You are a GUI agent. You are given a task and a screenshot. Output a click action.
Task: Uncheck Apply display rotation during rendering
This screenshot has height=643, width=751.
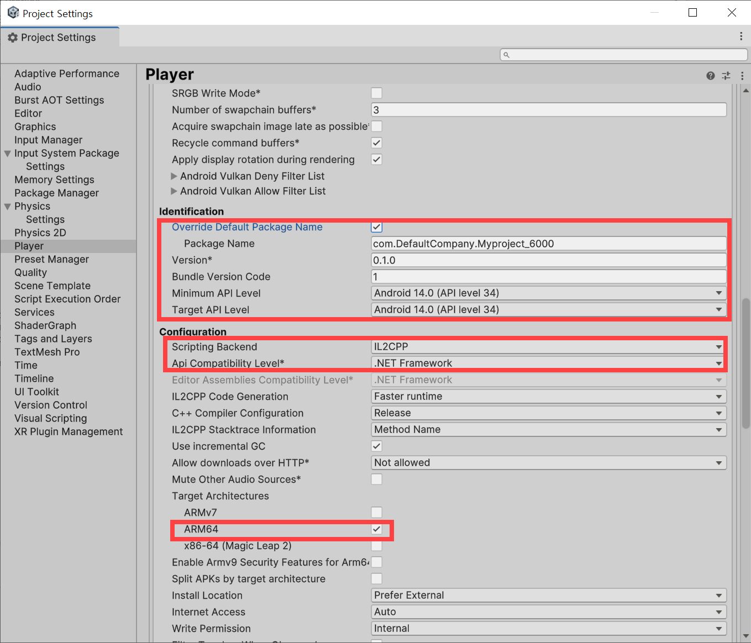(x=377, y=160)
